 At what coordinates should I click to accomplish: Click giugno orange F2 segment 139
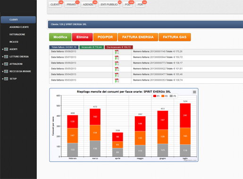[x=163, y=137]
